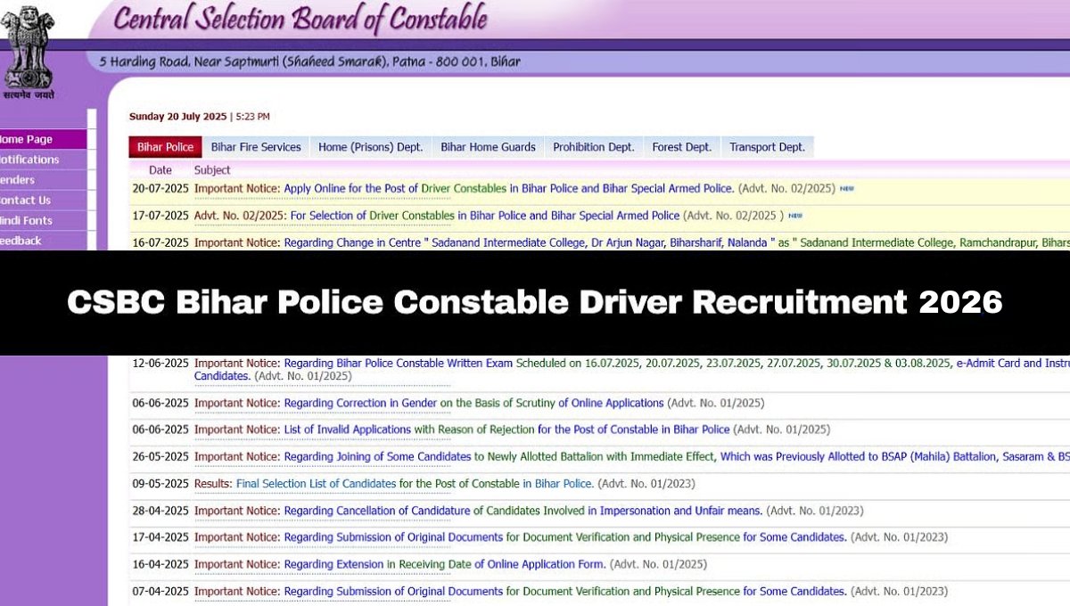Open Notifications from the sidebar
1070x606 pixels.
[29, 160]
